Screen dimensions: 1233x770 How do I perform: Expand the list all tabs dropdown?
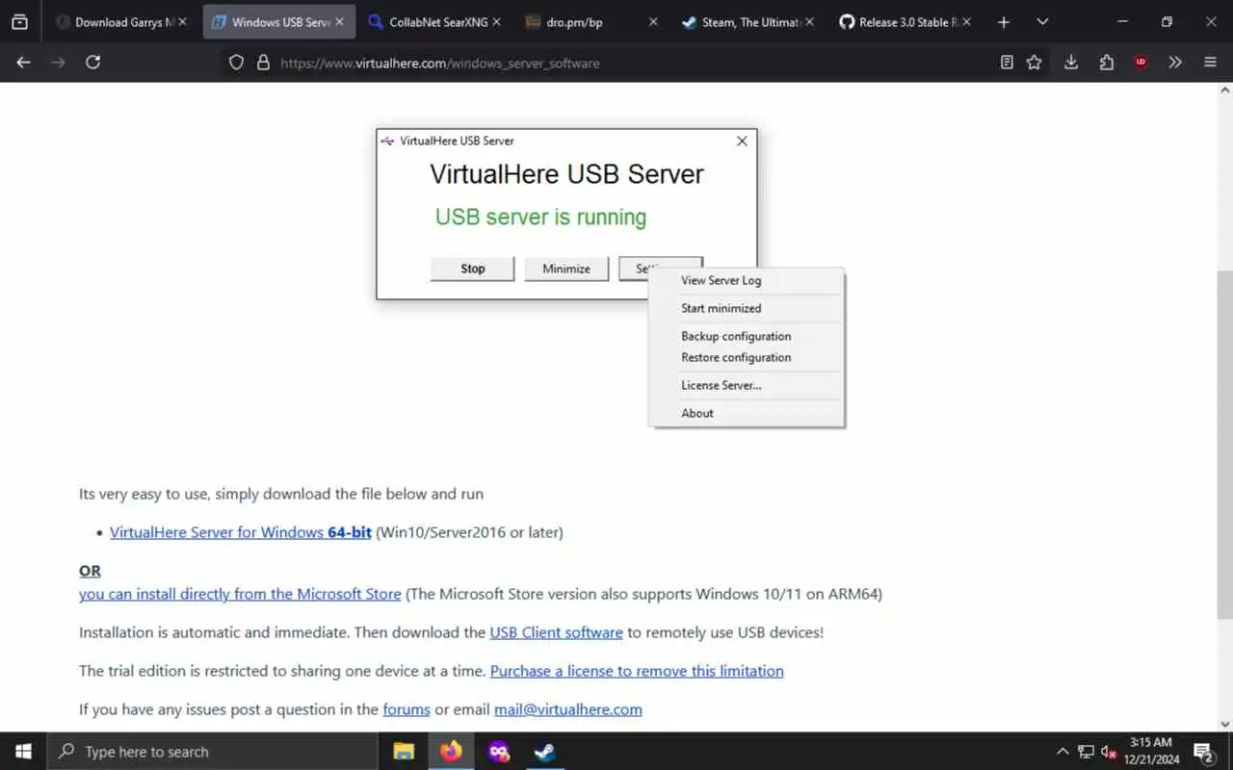pos(1042,22)
